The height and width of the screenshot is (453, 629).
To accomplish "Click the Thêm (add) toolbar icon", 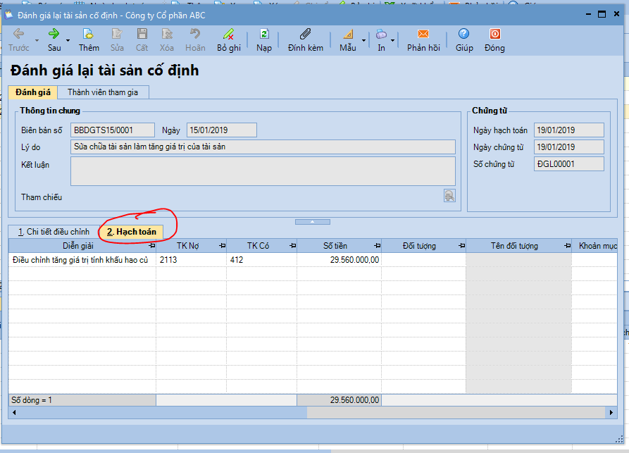I will pos(89,34).
